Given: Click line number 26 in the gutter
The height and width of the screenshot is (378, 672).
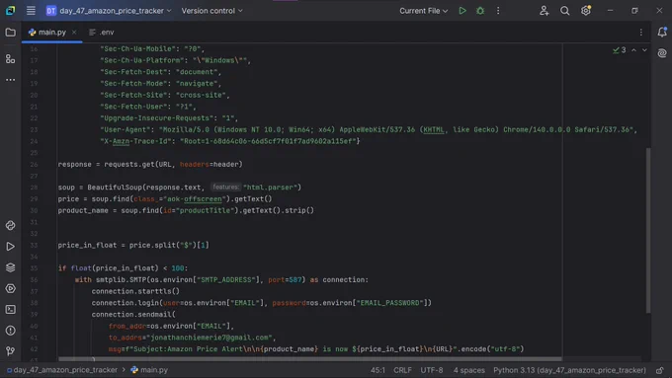Looking at the screenshot, I should click(34, 165).
